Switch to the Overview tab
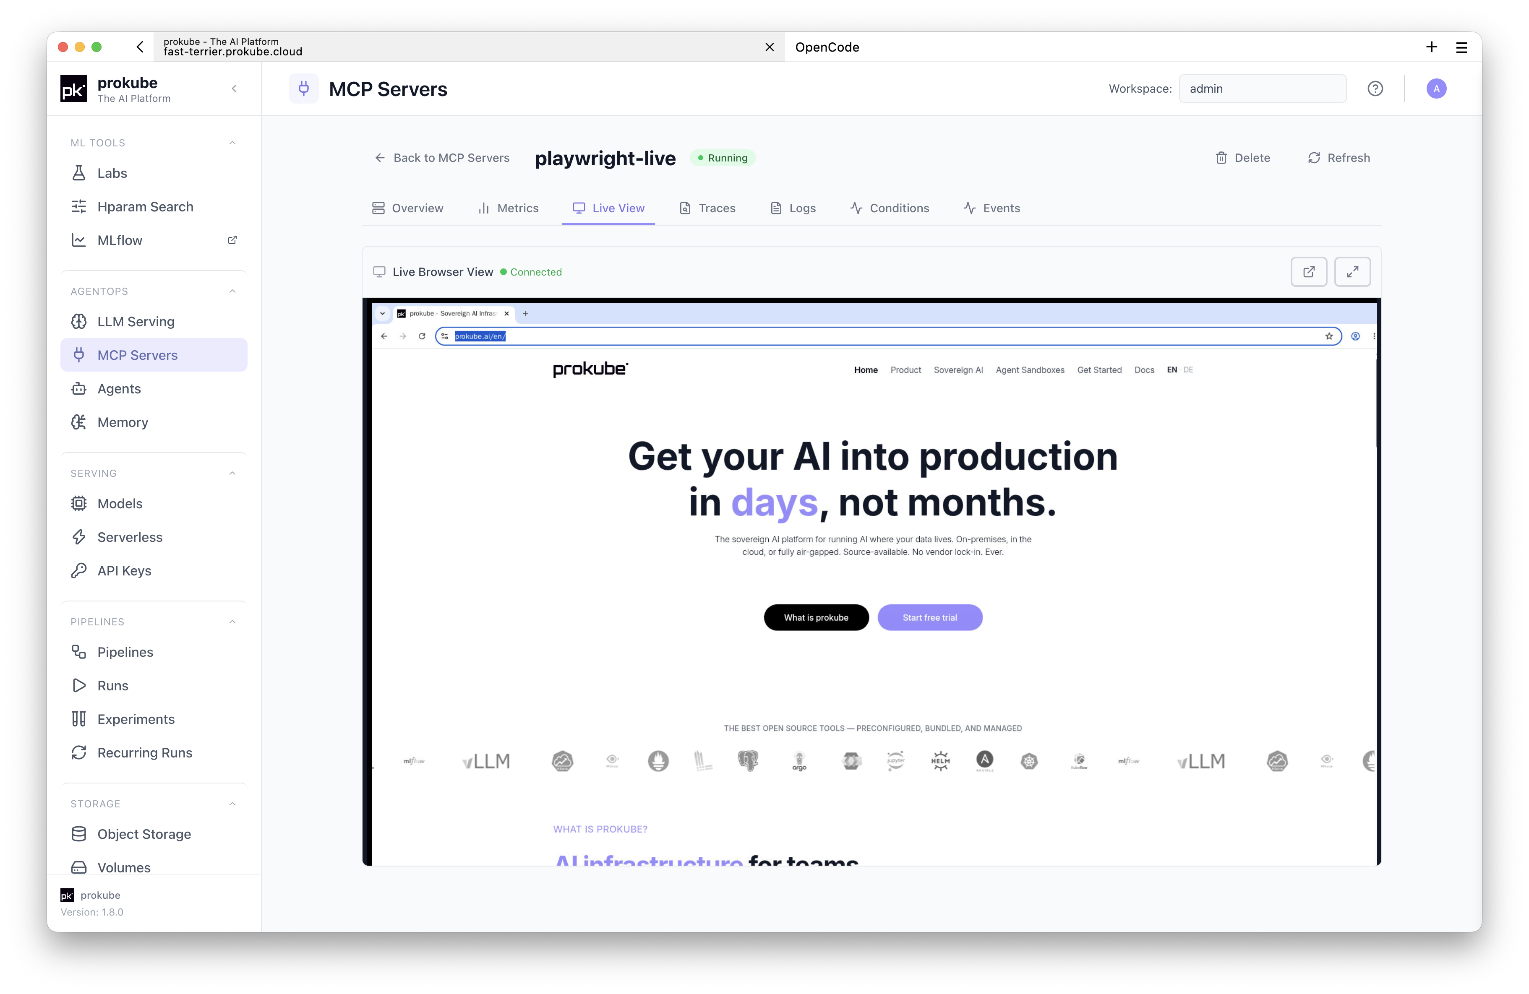 coord(407,208)
